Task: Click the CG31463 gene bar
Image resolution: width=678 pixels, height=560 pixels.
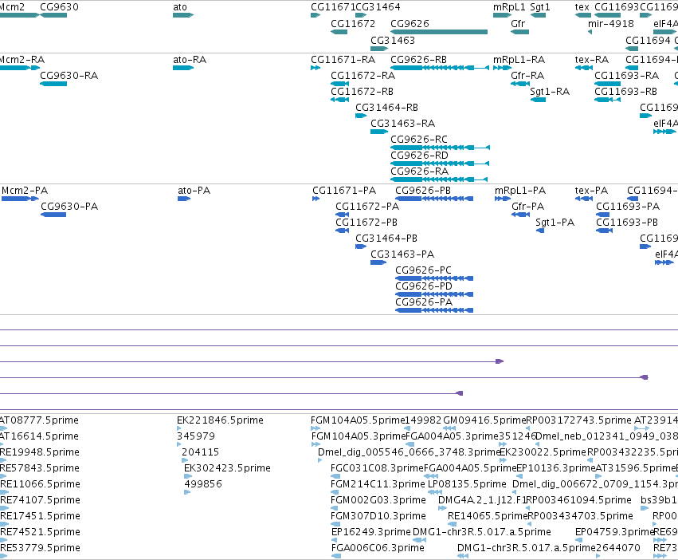Action: (379, 49)
